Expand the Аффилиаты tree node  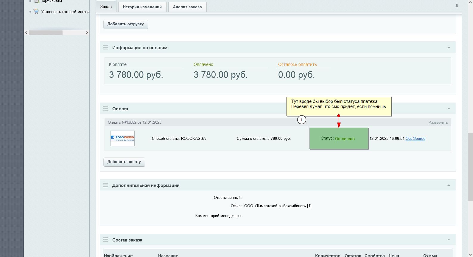(x=30, y=1)
